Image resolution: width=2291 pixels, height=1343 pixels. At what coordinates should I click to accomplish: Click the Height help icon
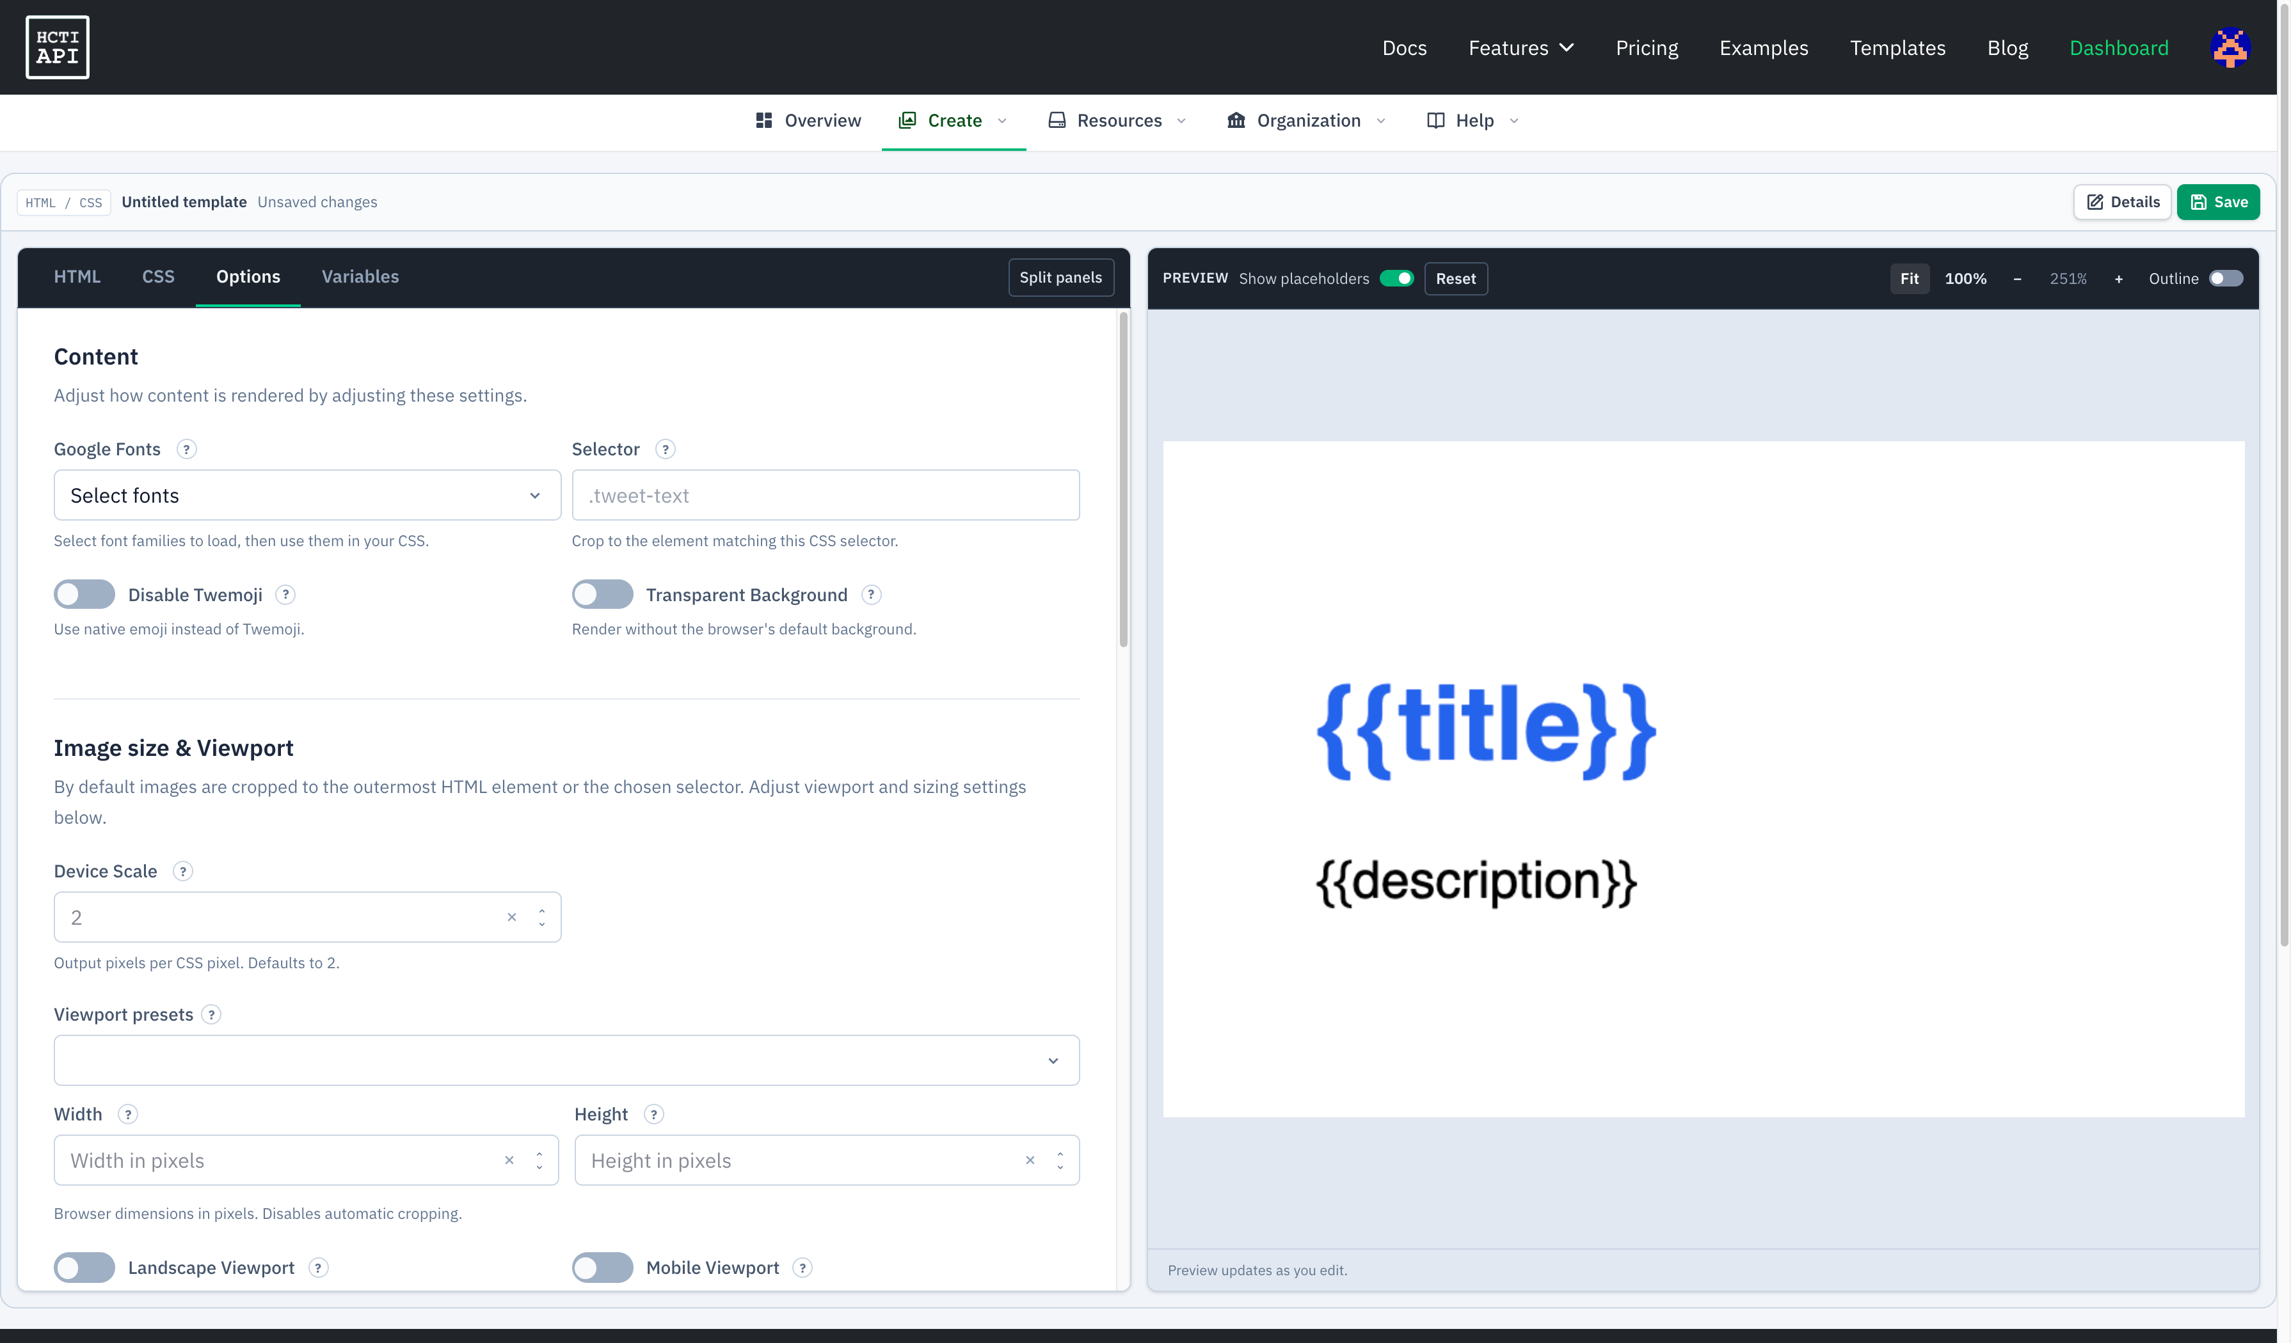tap(653, 1114)
